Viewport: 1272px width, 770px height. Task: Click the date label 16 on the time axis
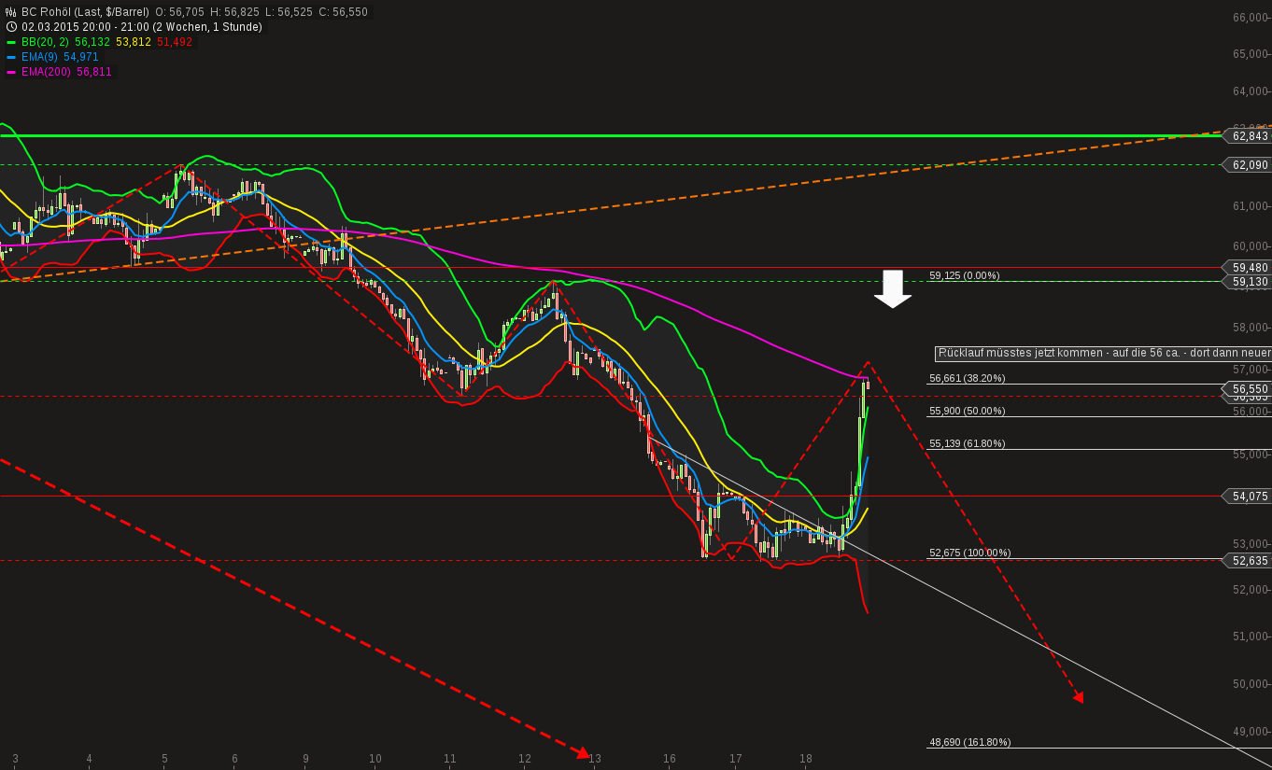click(670, 759)
